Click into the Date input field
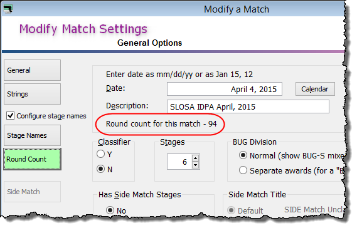This screenshot has height=228, width=357. click(225, 89)
